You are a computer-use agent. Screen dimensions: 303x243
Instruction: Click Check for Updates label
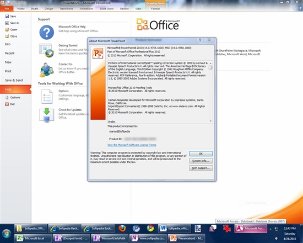click(70, 110)
